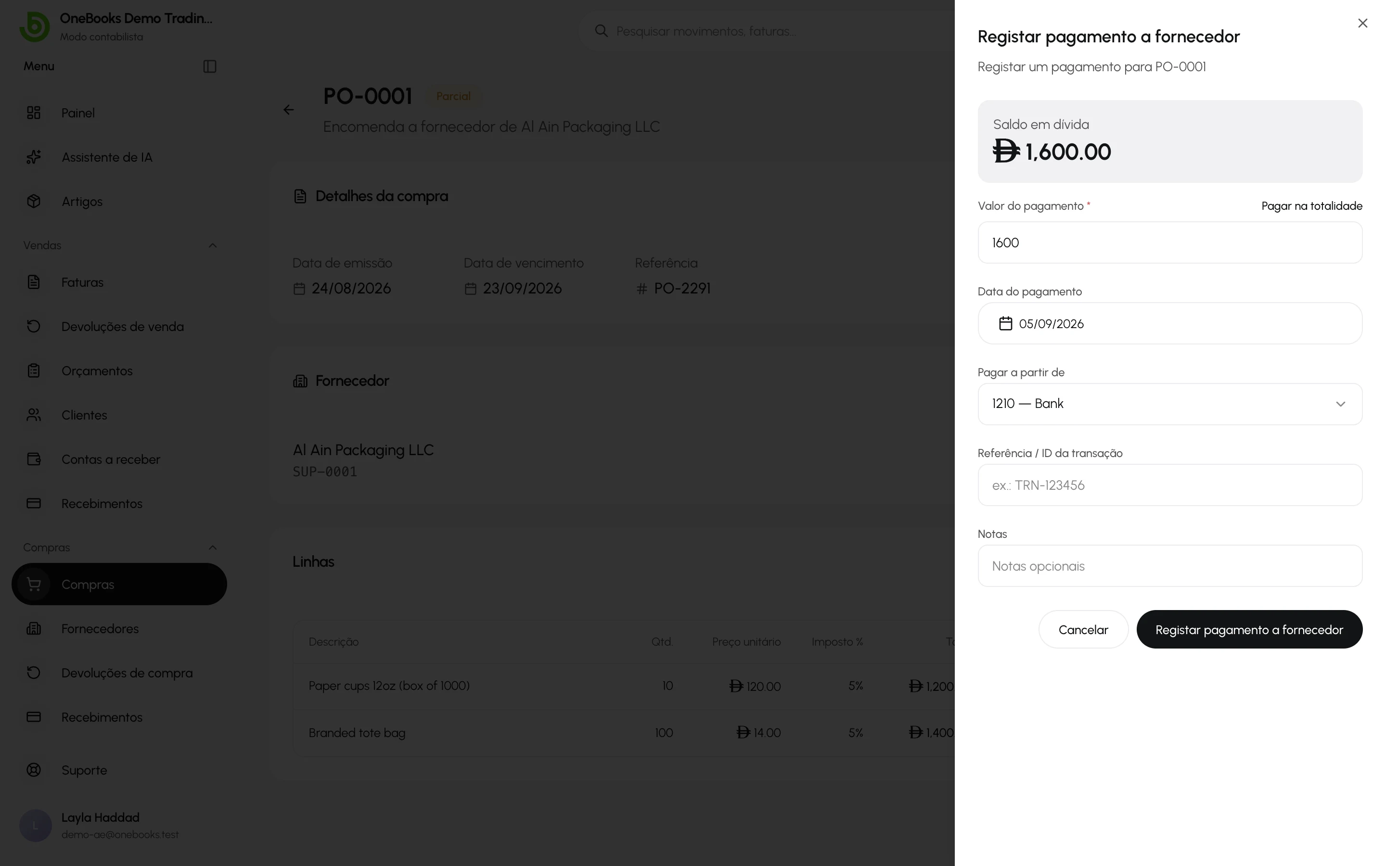Click the Notas input field
Image resolution: width=1386 pixels, height=866 pixels.
tap(1169, 566)
